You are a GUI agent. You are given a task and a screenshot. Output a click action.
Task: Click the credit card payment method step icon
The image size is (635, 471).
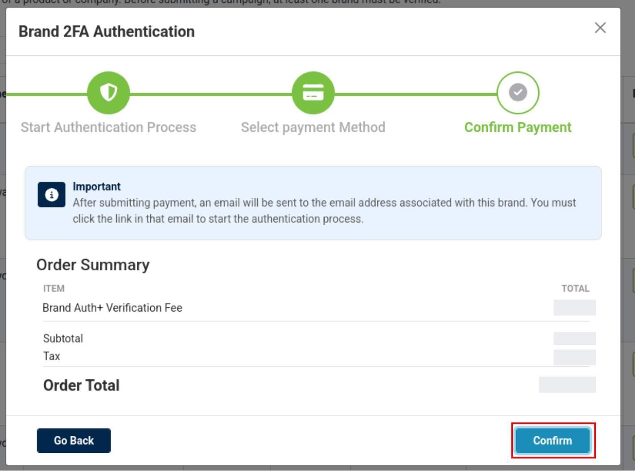[x=313, y=93]
